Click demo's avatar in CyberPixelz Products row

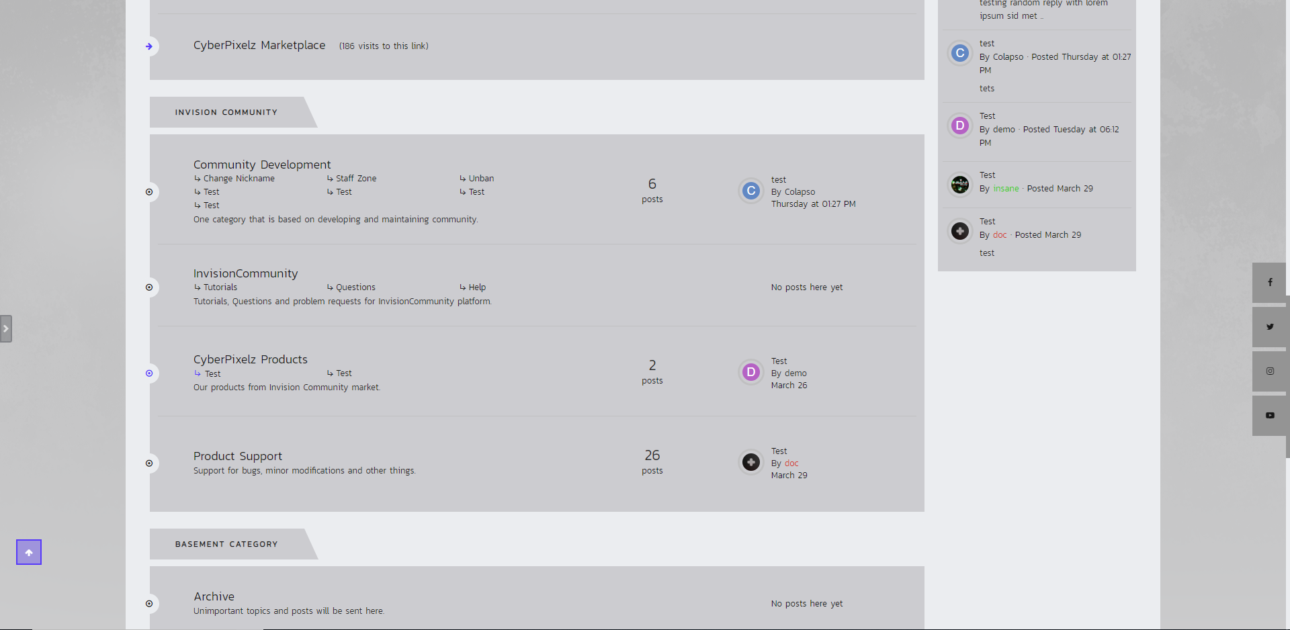(751, 372)
